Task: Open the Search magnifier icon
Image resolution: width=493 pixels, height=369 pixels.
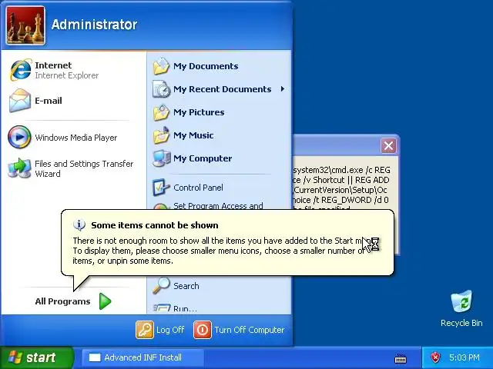Action: click(161, 285)
